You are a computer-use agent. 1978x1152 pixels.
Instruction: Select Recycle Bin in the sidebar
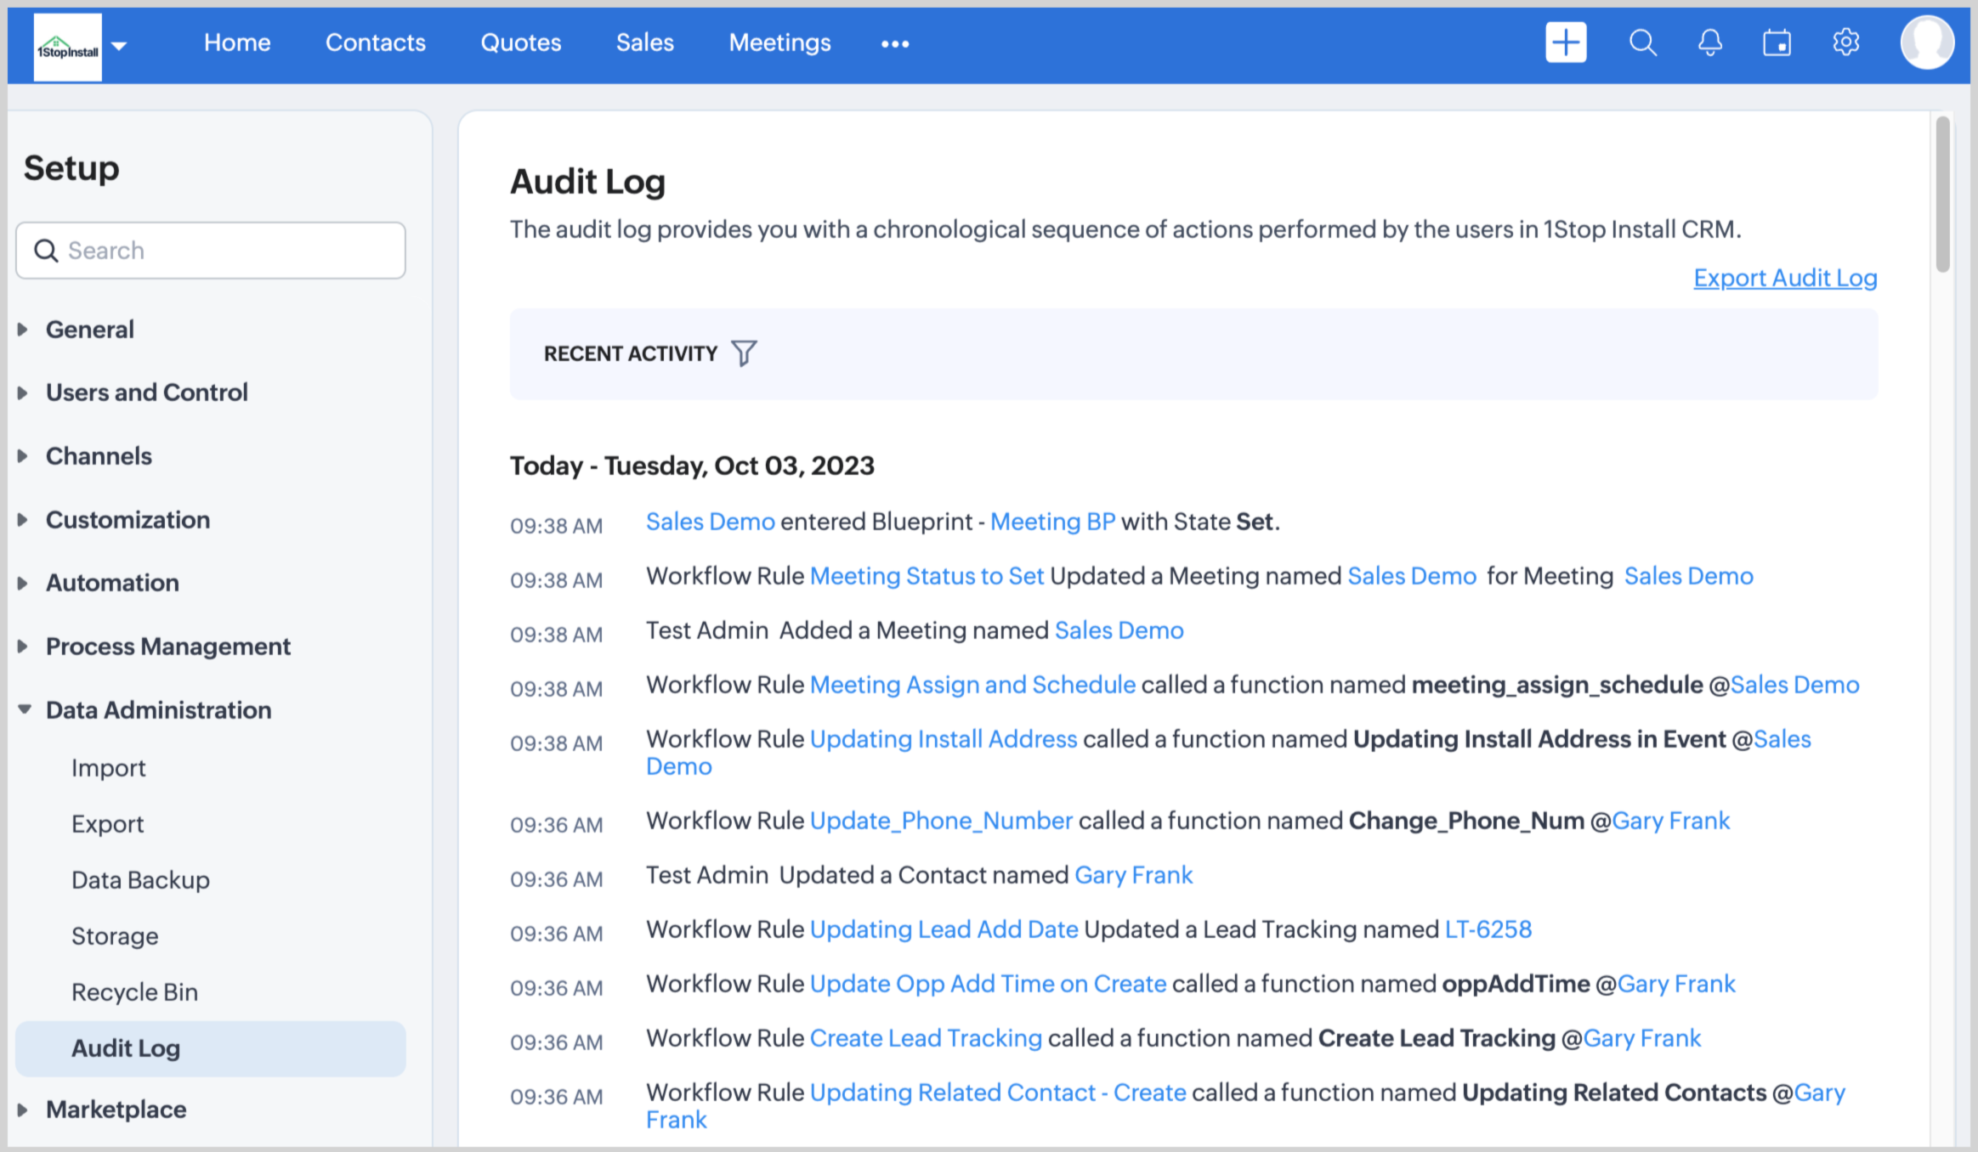click(x=134, y=992)
